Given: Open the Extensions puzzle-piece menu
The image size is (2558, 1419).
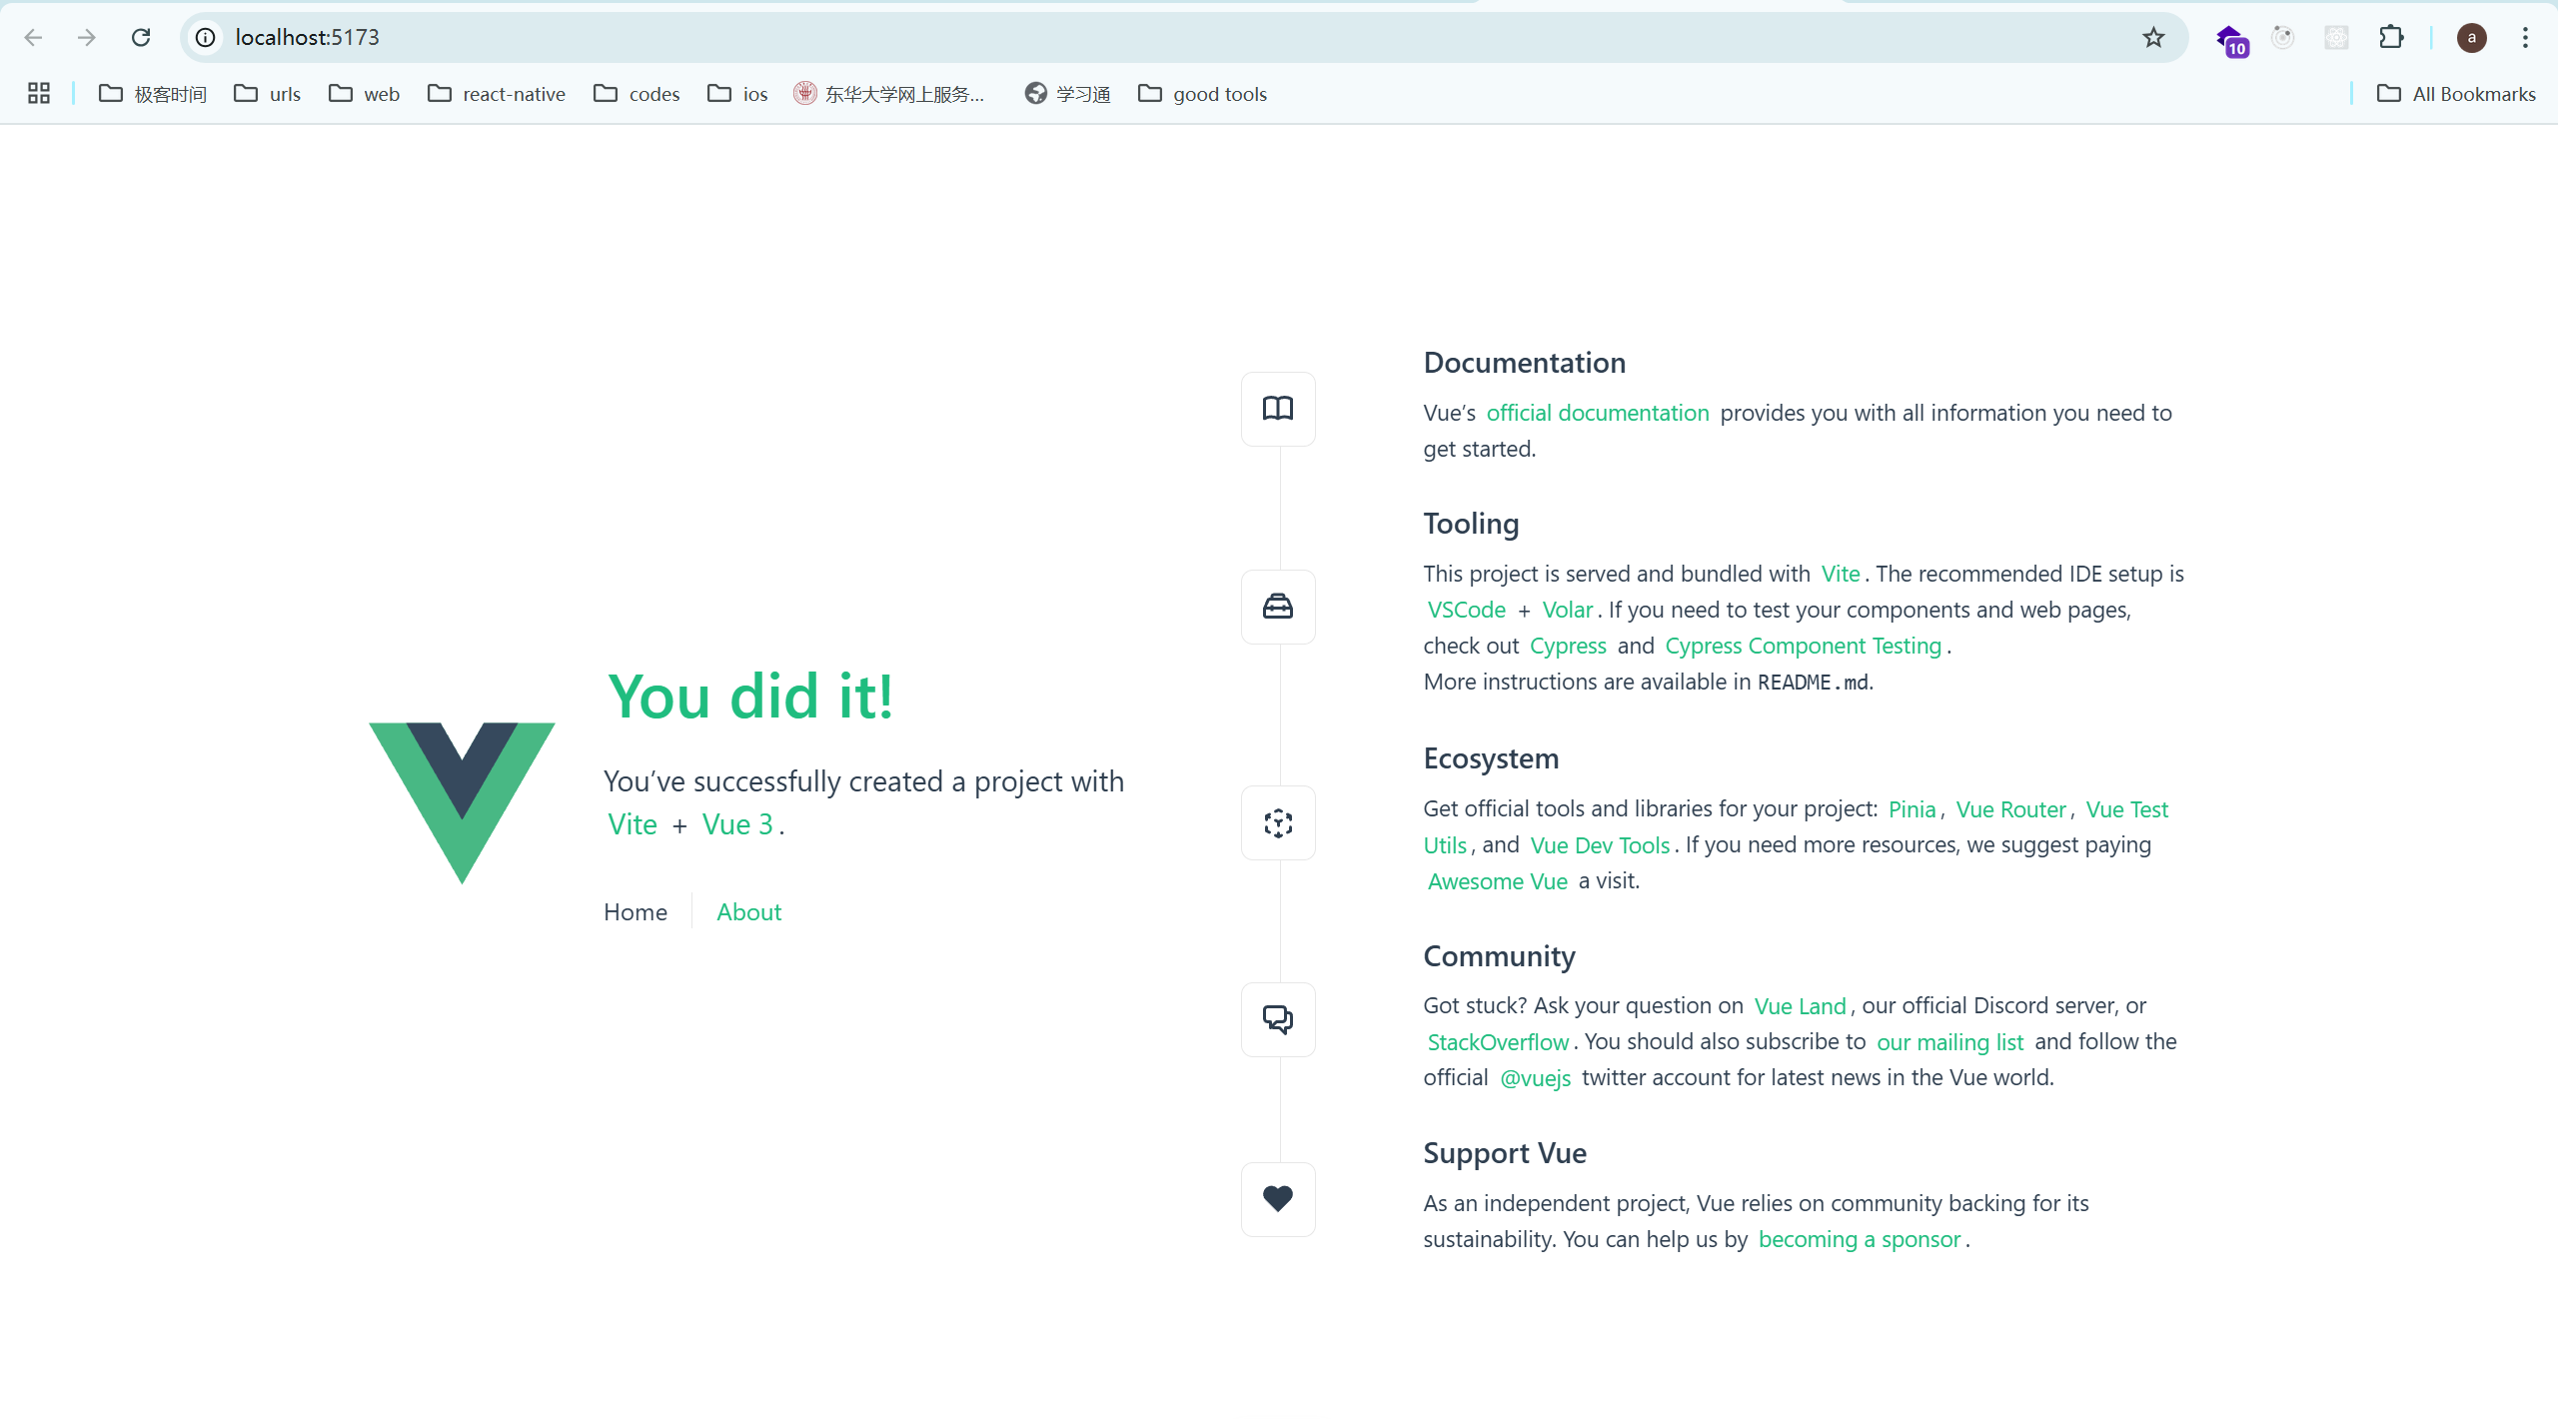Looking at the screenshot, I should (x=2391, y=38).
